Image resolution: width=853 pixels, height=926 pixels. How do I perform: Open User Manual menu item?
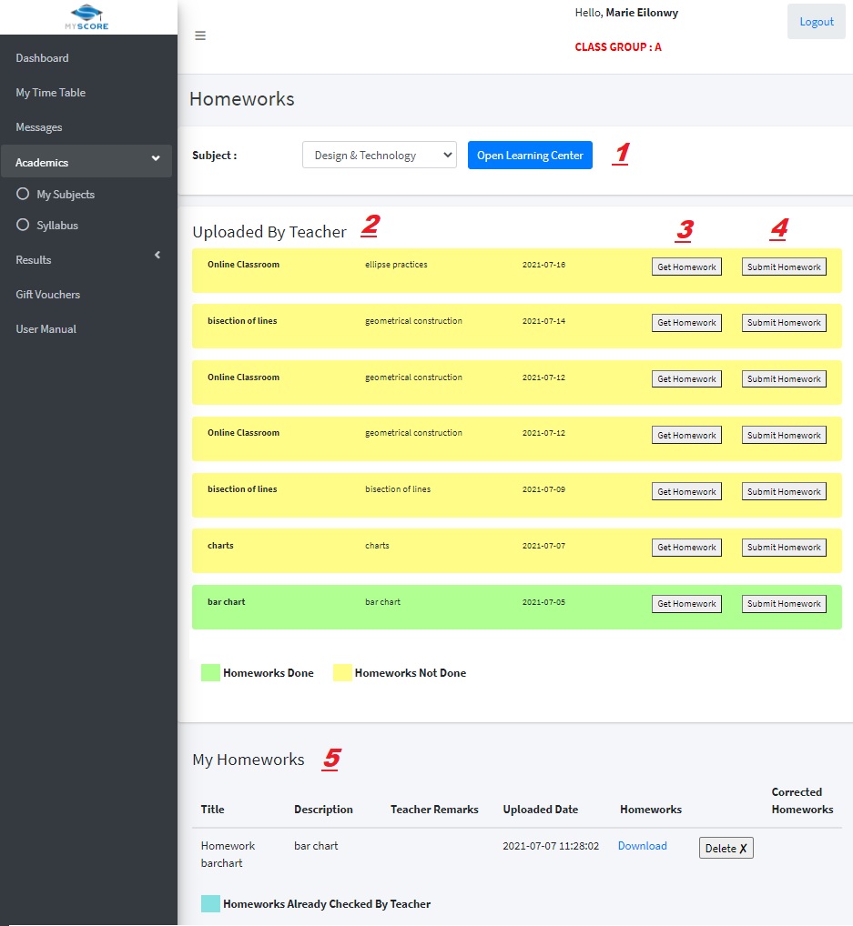pyautogui.click(x=46, y=329)
